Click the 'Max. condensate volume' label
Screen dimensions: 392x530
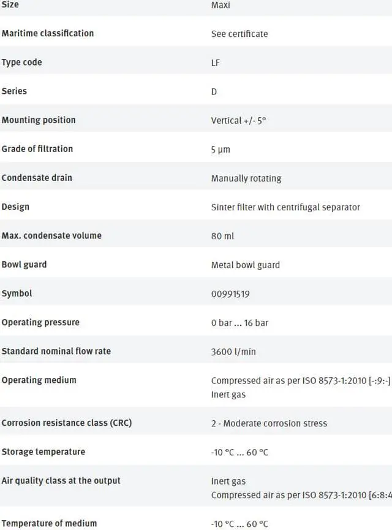[x=51, y=235]
